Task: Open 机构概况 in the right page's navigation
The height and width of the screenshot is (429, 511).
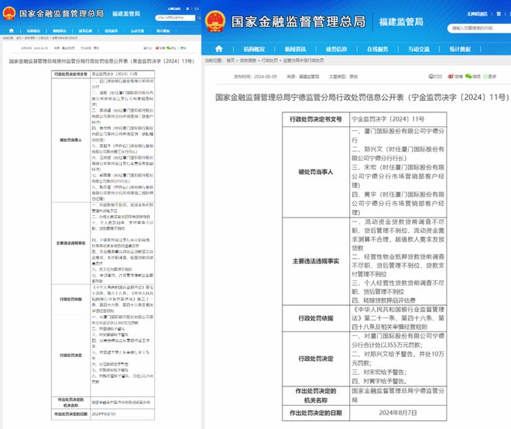Action: point(254,50)
